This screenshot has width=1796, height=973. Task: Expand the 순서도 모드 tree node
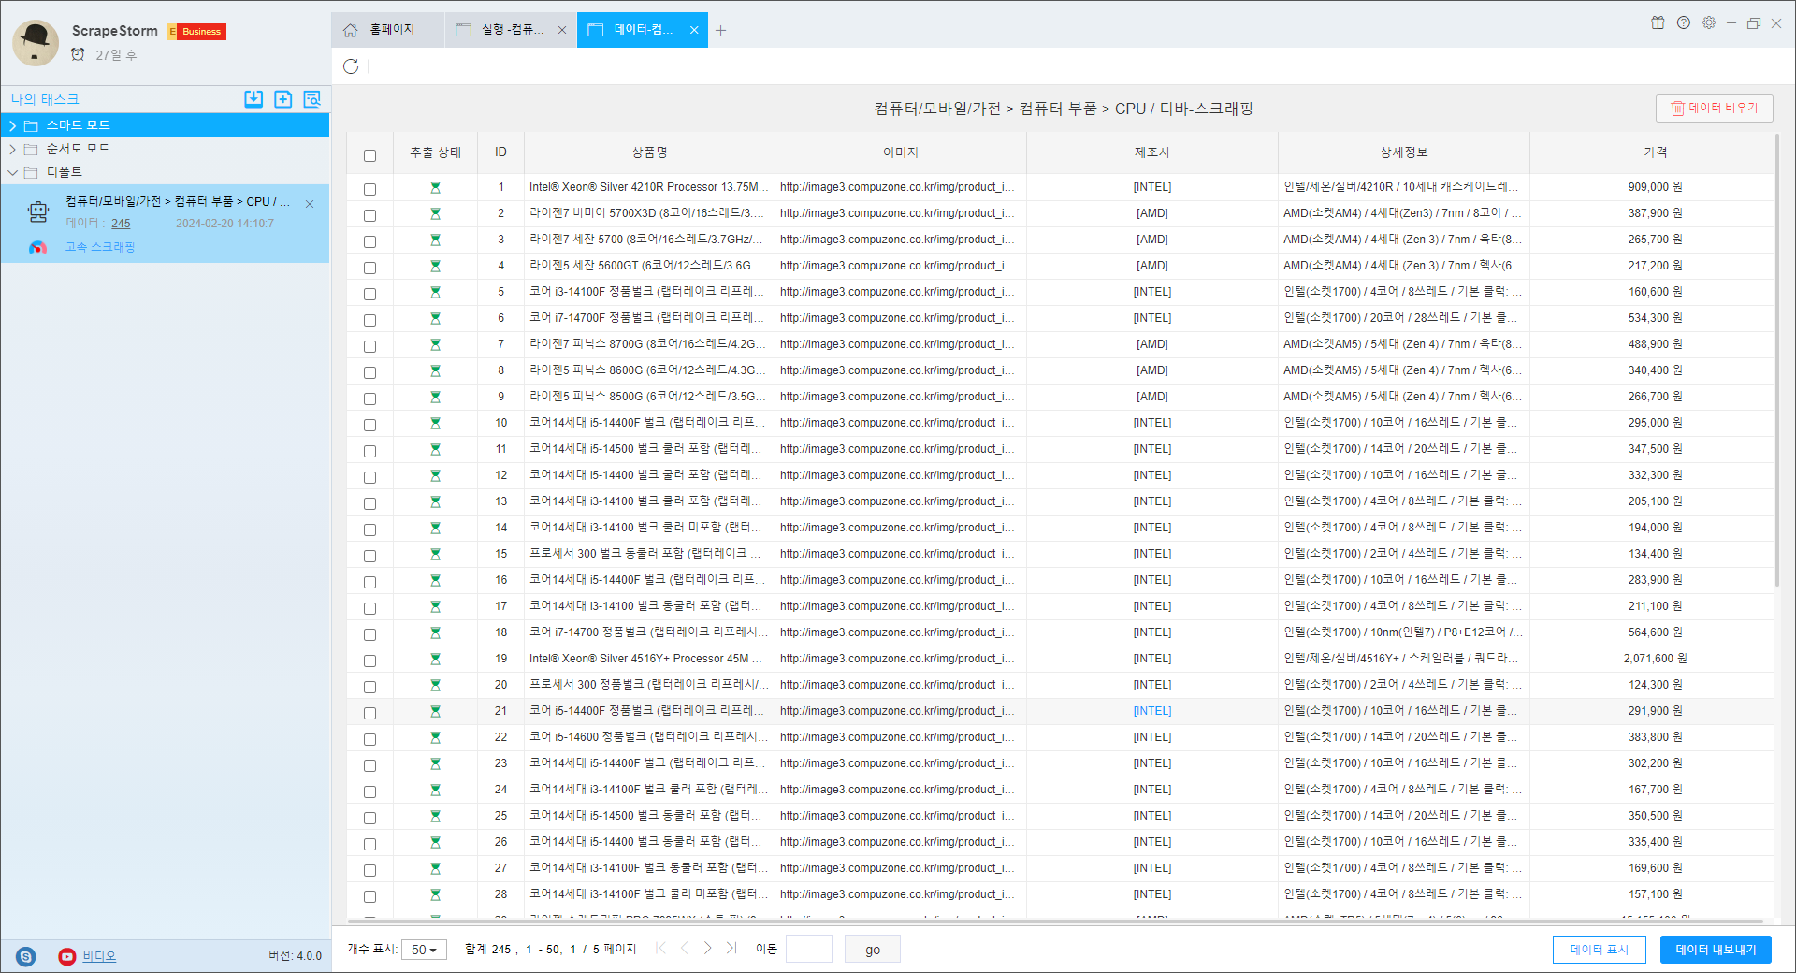12,149
